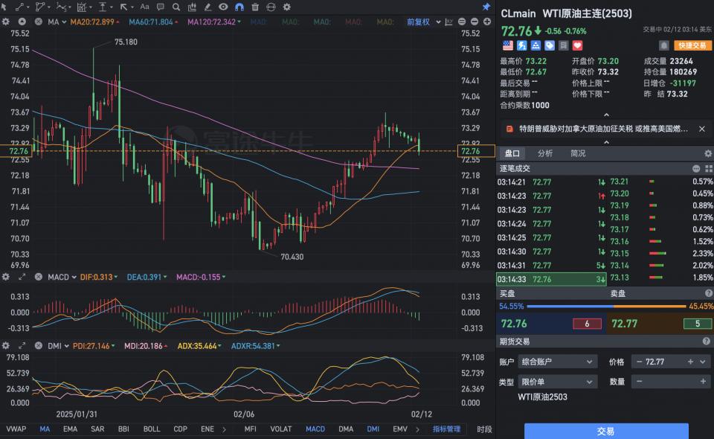Viewport: 714px width, 439px height.
Task: Toggle the MACD indicator at the bottom bar
Action: coord(315,429)
